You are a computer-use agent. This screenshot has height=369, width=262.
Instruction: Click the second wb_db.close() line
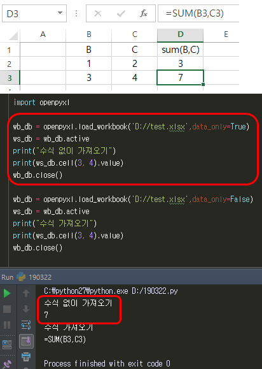(38, 247)
